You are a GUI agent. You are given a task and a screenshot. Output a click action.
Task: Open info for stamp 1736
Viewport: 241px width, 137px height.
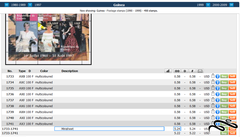218,94
